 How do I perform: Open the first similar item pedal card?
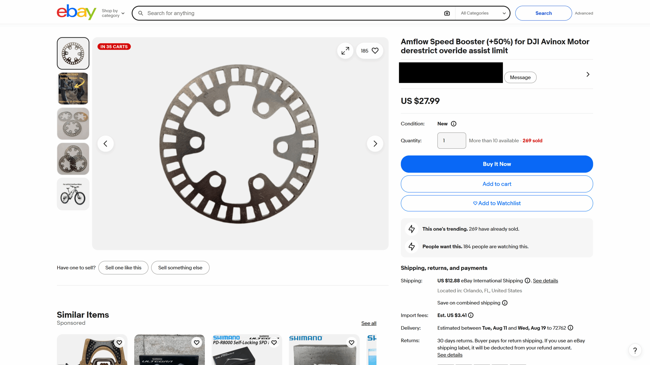(x=92, y=350)
